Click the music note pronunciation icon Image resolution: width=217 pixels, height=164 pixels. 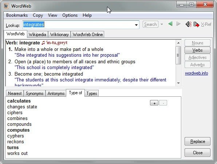coord(43,43)
